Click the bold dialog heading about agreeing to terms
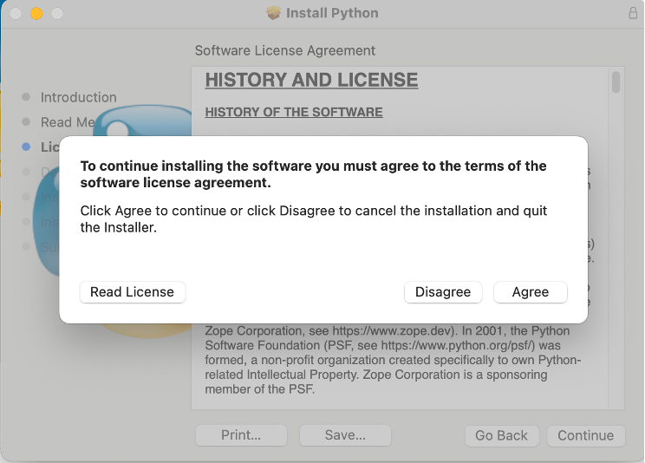Viewport: 645px width, 463px height. [313, 174]
